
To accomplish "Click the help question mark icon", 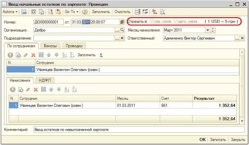I will pyautogui.click(x=85, y=12).
